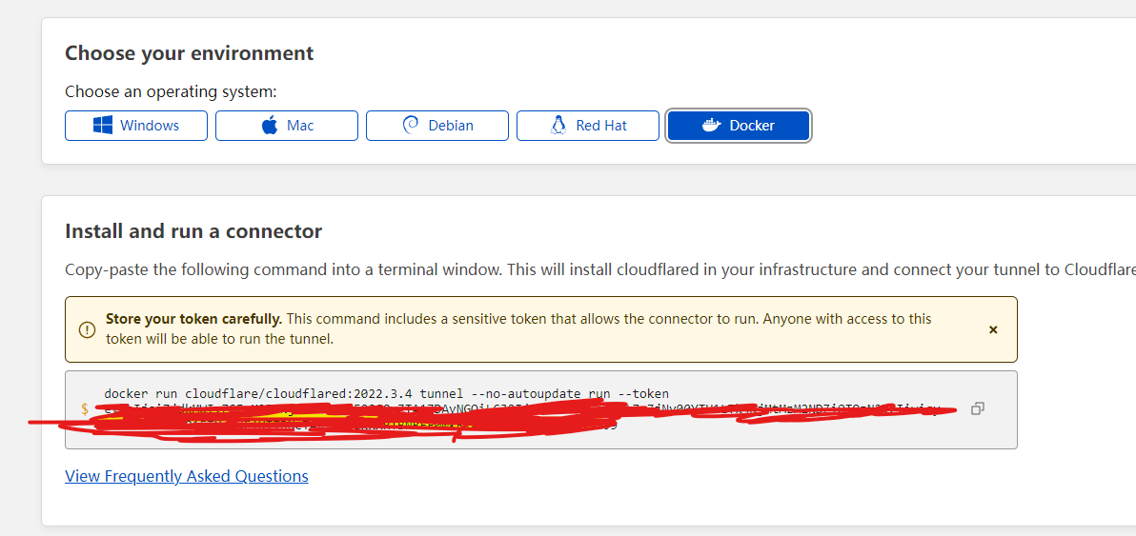
Task: Click the docker run command text
Action: pyautogui.click(x=386, y=393)
